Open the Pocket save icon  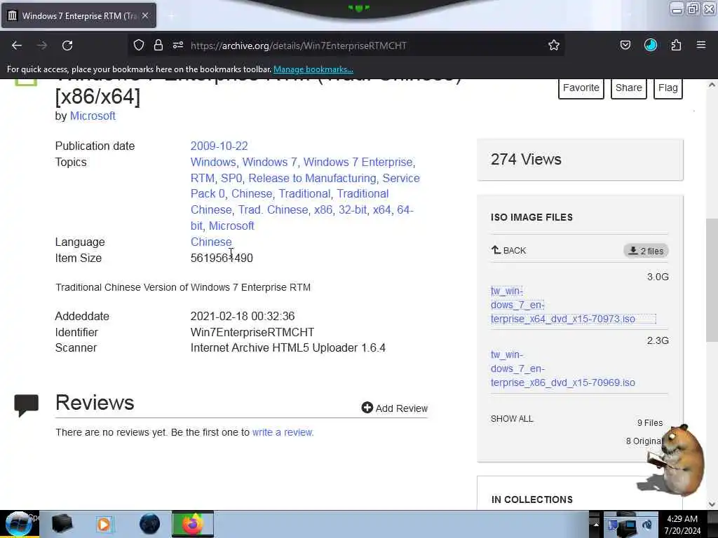pos(625,45)
